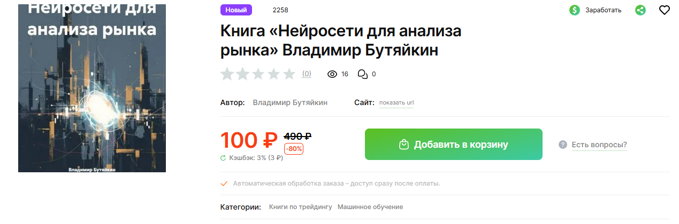The width and height of the screenshot is (679, 224).
Task: Click the cashback refresh arrow icon
Action: [x=223, y=158]
